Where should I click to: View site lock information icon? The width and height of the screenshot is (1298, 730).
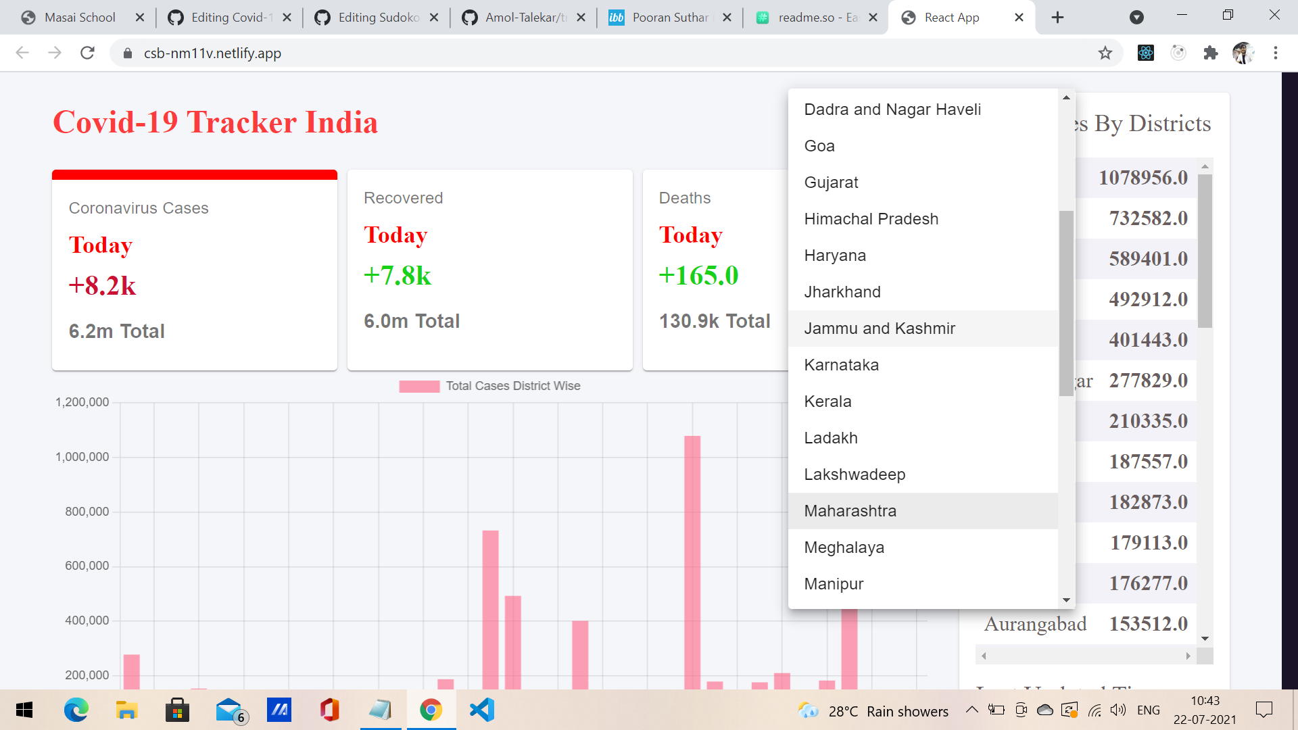pyautogui.click(x=127, y=53)
